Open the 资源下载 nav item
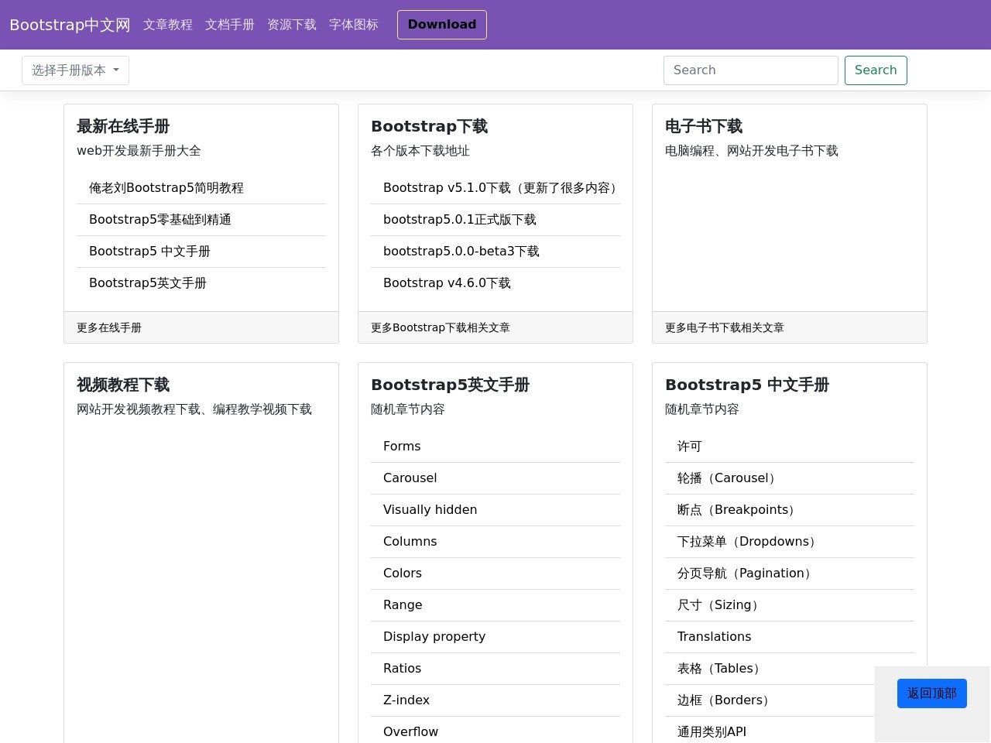This screenshot has height=743, width=991. click(x=292, y=25)
